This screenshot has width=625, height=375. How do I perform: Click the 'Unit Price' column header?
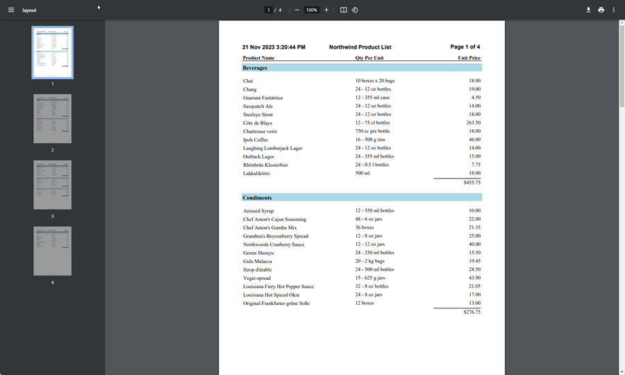click(469, 58)
